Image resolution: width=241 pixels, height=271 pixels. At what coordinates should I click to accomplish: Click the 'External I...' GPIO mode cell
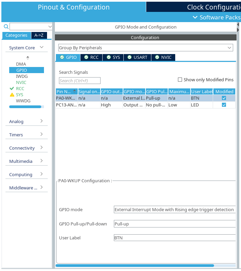[x=134, y=98]
